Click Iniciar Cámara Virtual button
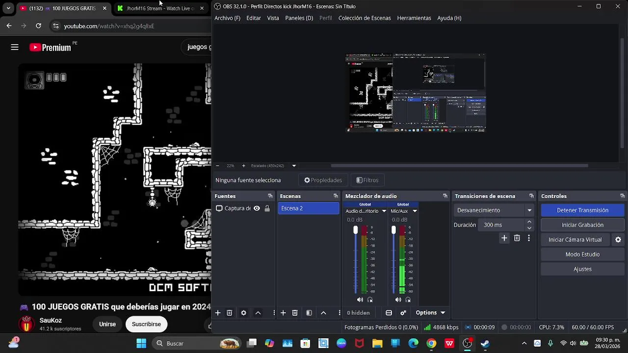The width and height of the screenshot is (628, 353). click(x=575, y=240)
